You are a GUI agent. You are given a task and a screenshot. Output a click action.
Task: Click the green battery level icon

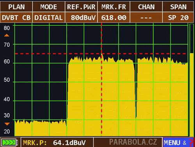[9, 142]
